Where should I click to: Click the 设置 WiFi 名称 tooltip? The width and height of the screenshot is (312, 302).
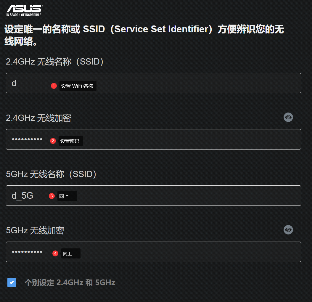[x=78, y=86]
